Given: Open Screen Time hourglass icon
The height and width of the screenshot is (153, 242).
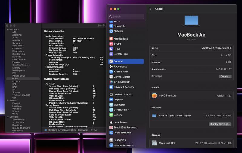Looking at the screenshot, I should tap(111, 54).
